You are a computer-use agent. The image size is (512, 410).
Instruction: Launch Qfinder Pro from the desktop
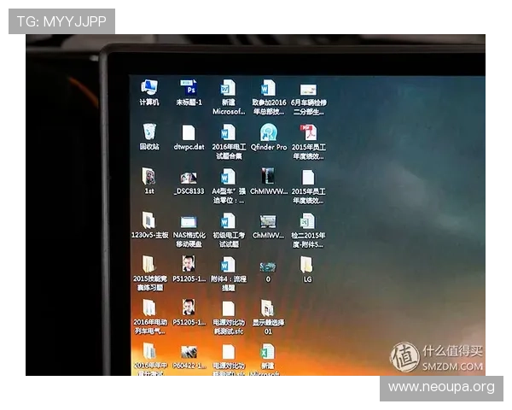click(269, 133)
